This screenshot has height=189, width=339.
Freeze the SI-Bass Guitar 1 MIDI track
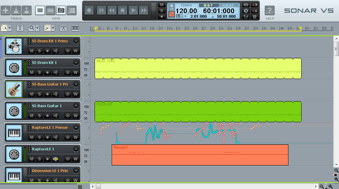68,116
